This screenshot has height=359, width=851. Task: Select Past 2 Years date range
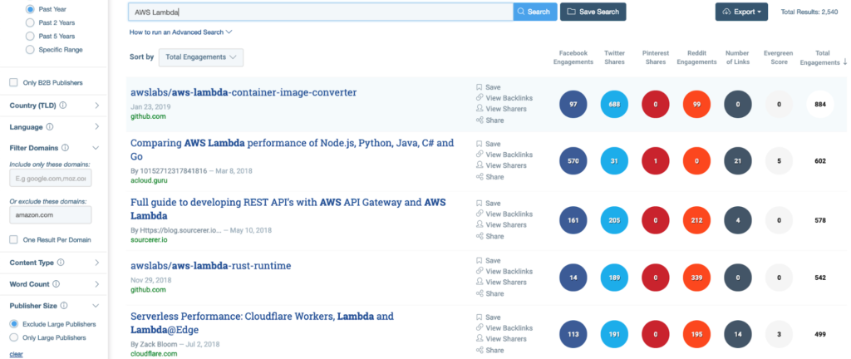(x=30, y=22)
